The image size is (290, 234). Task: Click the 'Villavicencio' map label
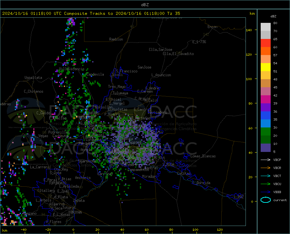click(x=72, y=69)
